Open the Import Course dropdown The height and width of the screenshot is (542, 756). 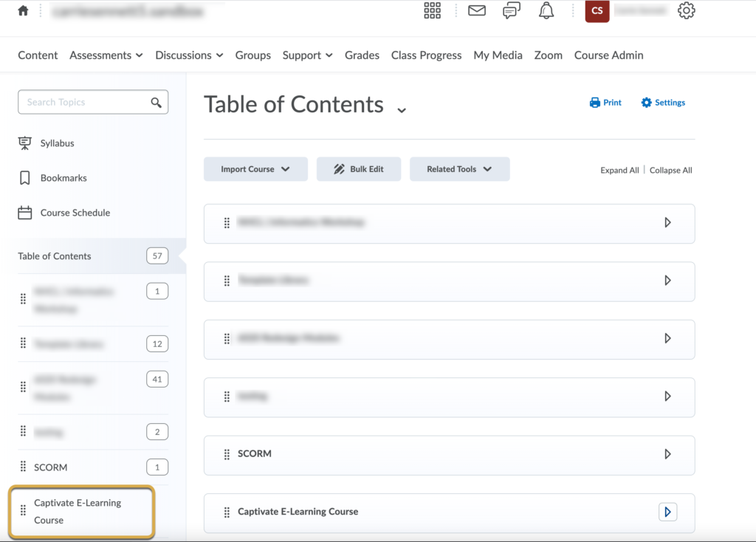255,169
